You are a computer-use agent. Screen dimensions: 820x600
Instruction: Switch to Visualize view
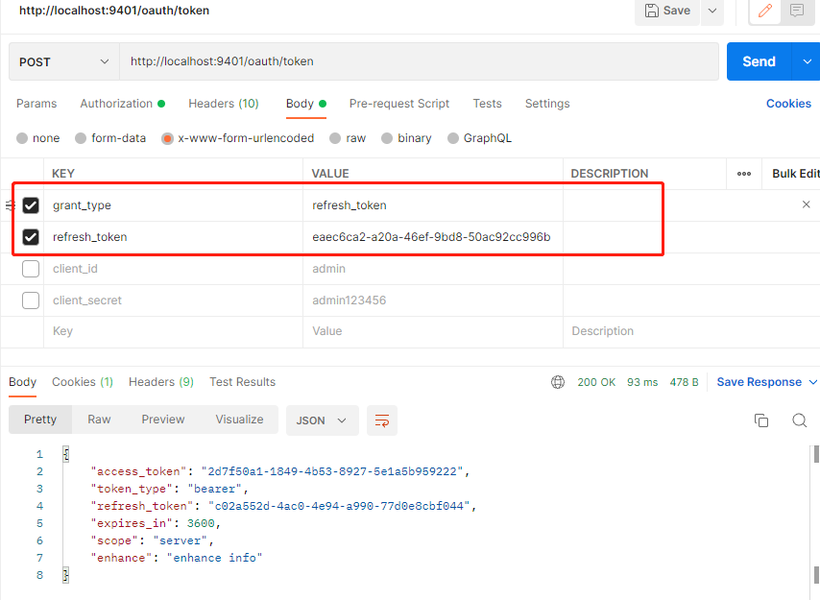coord(239,420)
